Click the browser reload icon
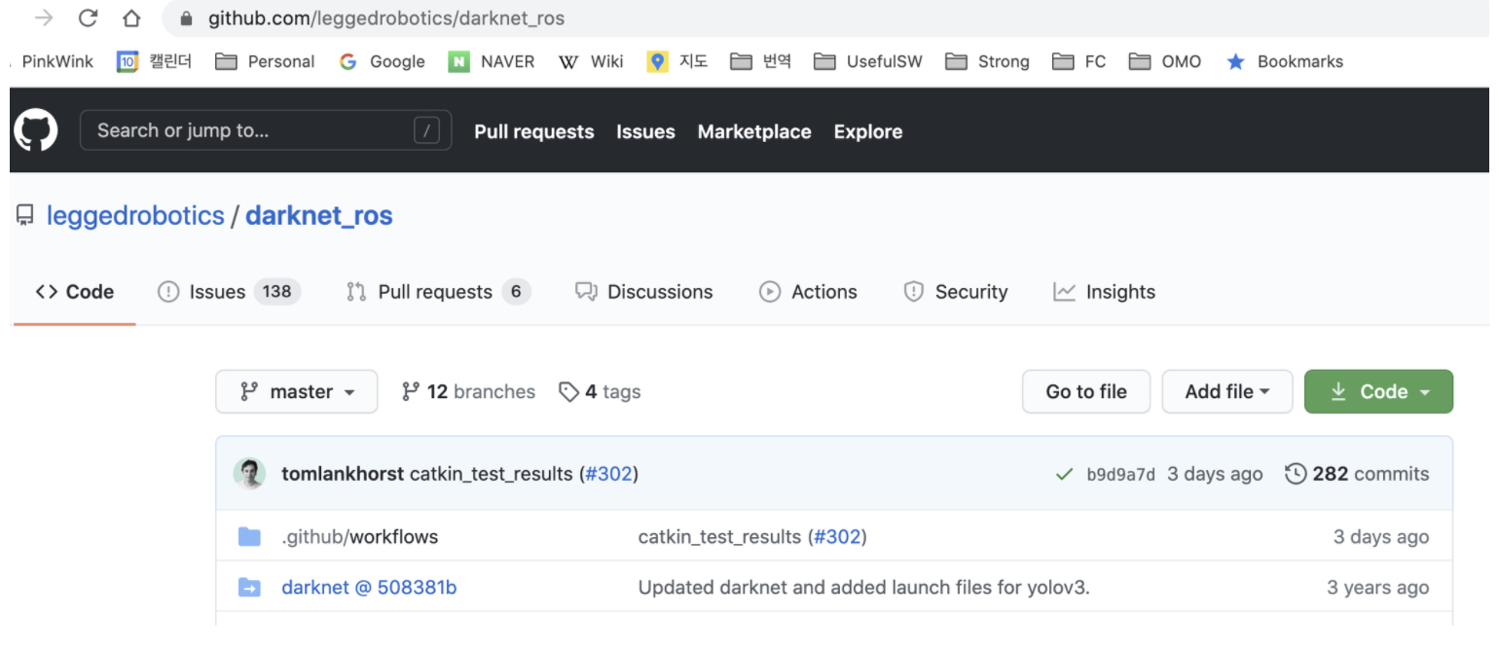This screenshot has width=1499, height=652. coord(89,18)
